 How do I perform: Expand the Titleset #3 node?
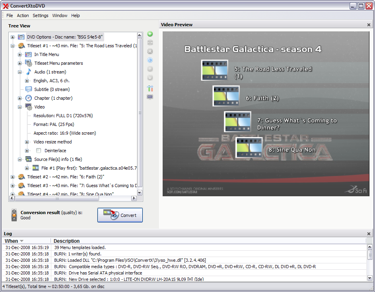point(12,186)
